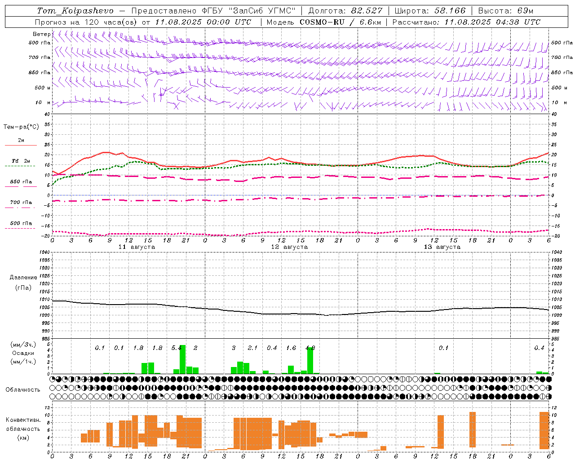This screenshot has width=575, height=460.
Task: Click the Td 2м dew point legend entry
Action: (21, 161)
